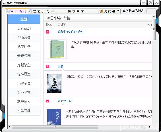The height and width of the screenshot is (132, 161).
Task: Choose the 都市言情 category
Action: pyautogui.click(x=24, y=38)
